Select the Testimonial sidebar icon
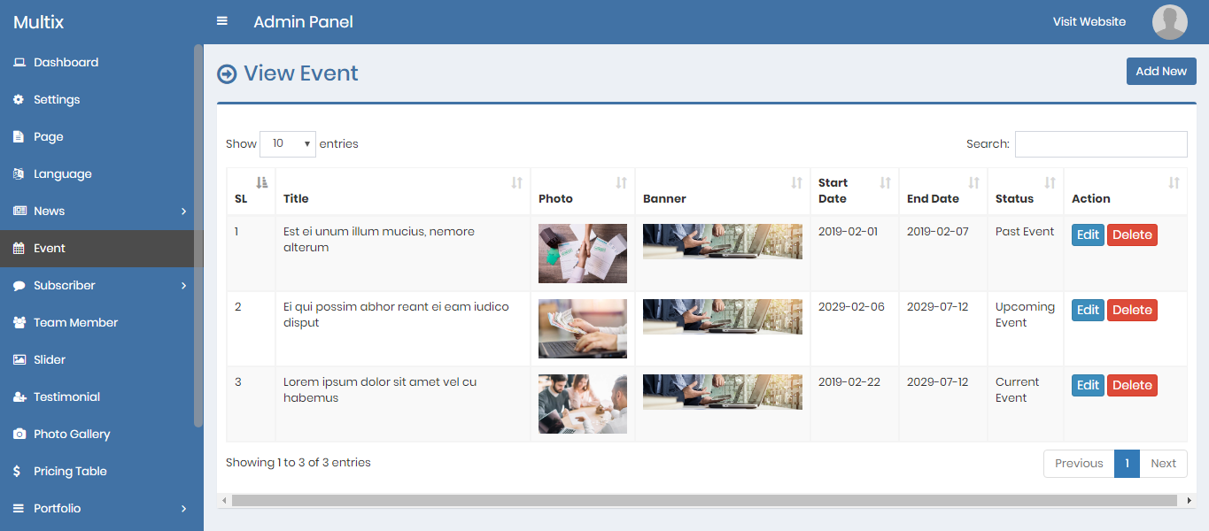Screen dimensions: 1209x531 (x=18, y=396)
